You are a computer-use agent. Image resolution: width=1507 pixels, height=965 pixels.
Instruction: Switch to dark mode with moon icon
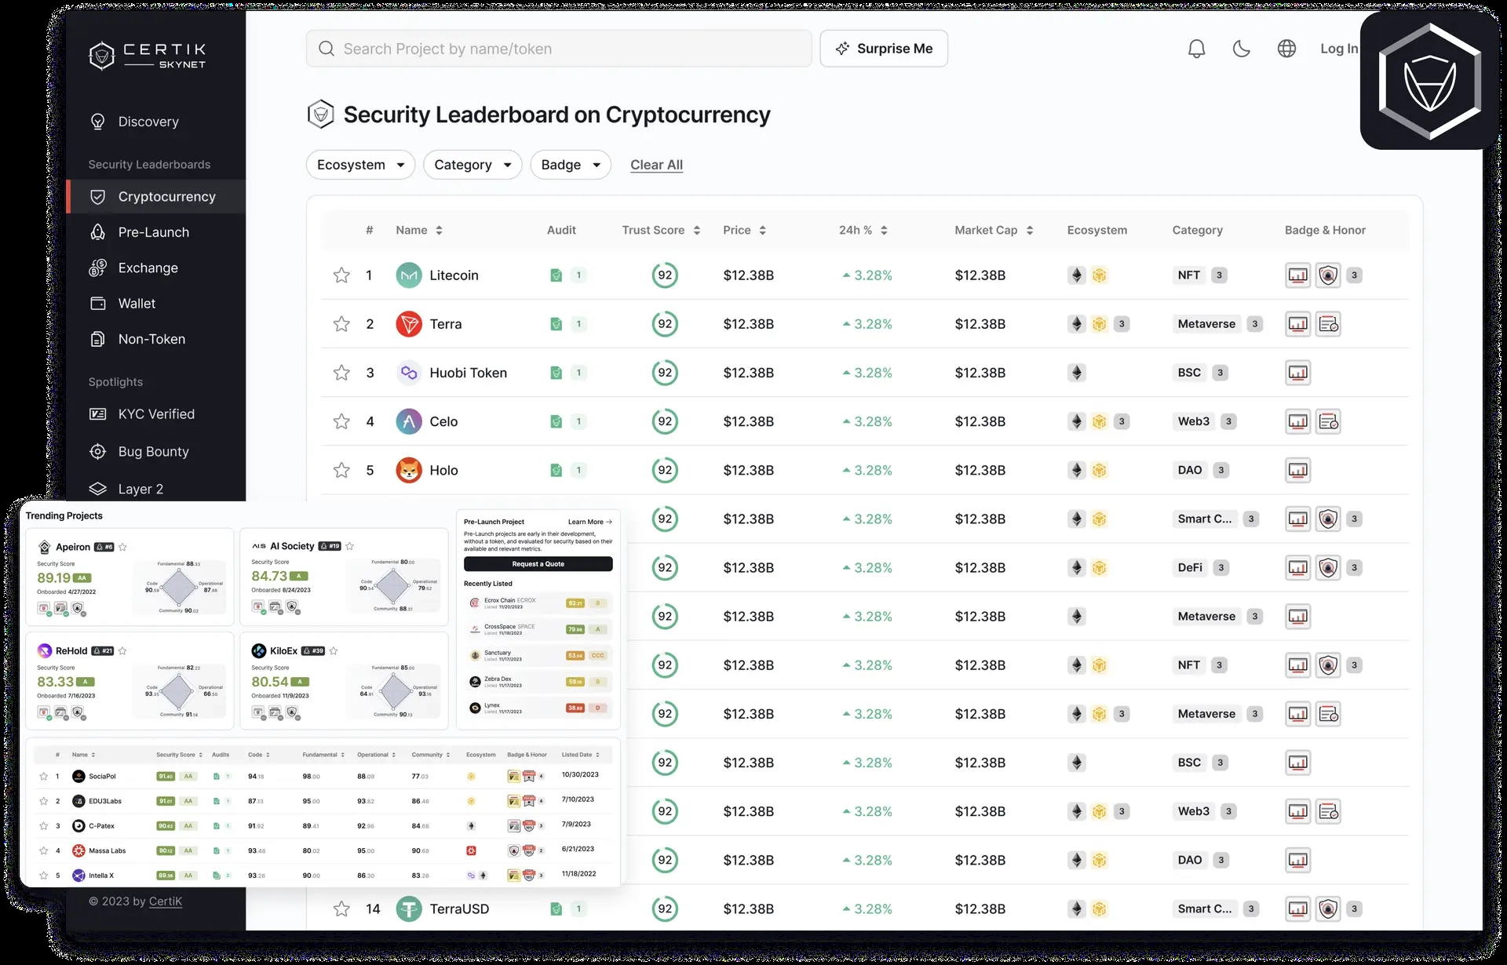click(x=1241, y=49)
